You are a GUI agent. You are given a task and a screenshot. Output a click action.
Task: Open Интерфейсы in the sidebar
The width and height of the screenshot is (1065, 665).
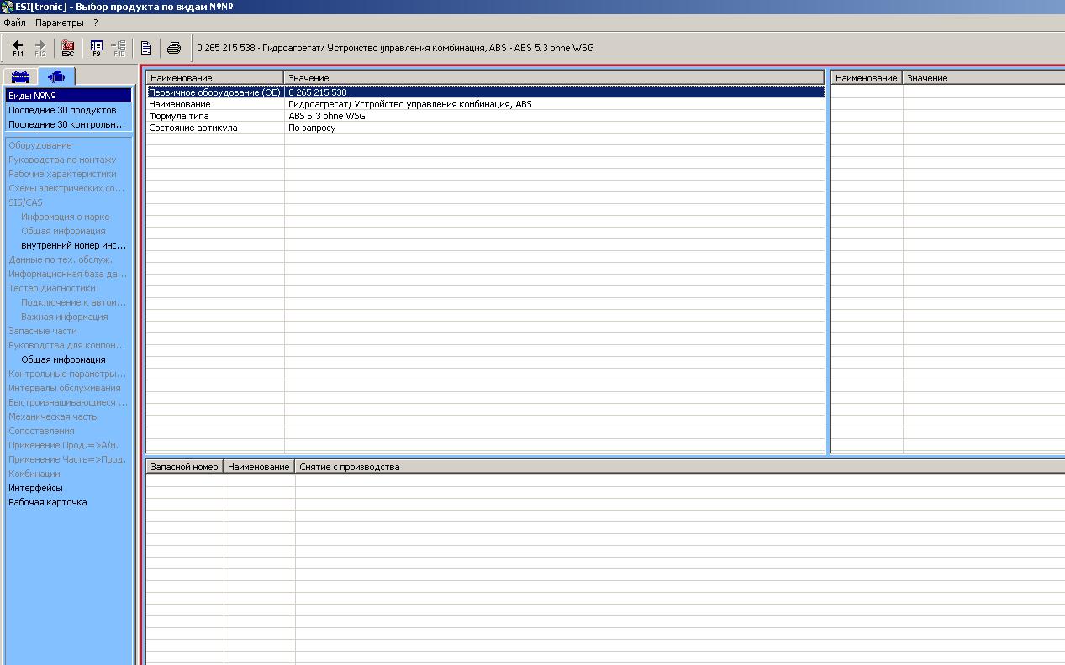click(x=35, y=488)
